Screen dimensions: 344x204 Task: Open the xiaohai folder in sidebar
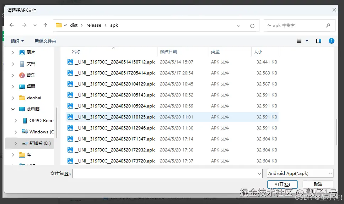pos(34,98)
